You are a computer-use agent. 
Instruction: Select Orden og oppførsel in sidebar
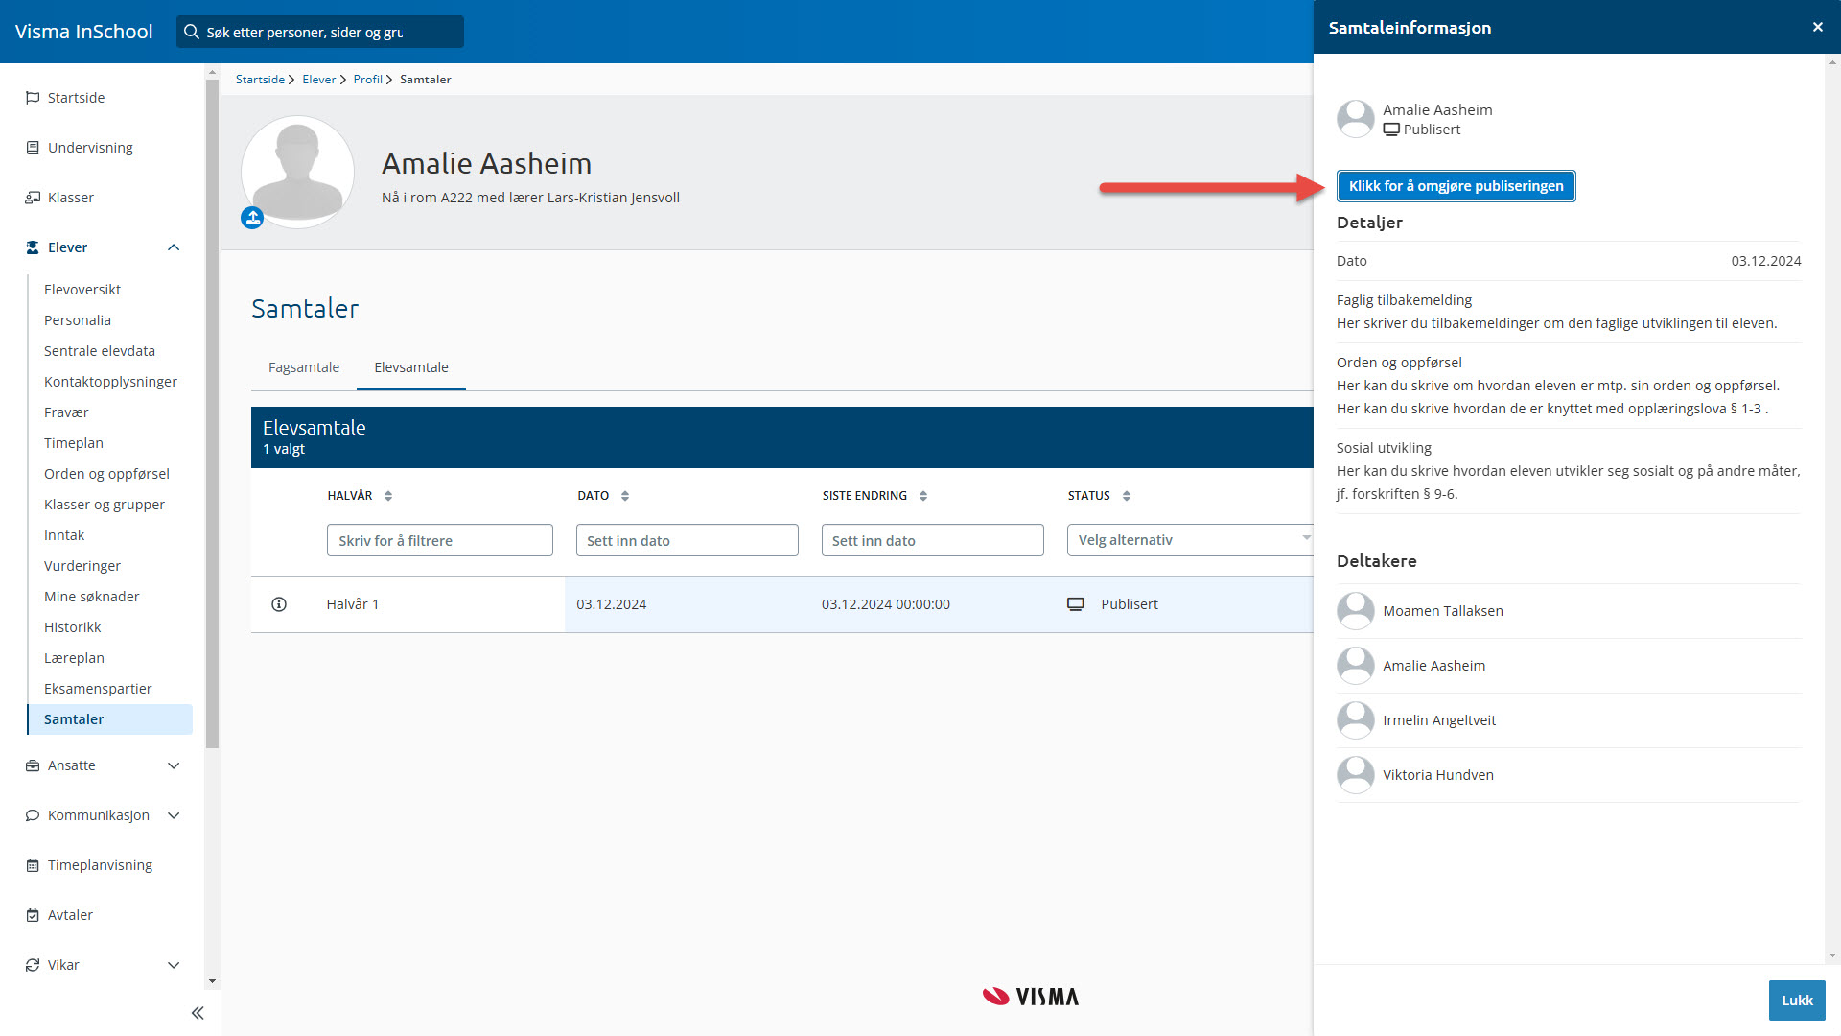(106, 474)
